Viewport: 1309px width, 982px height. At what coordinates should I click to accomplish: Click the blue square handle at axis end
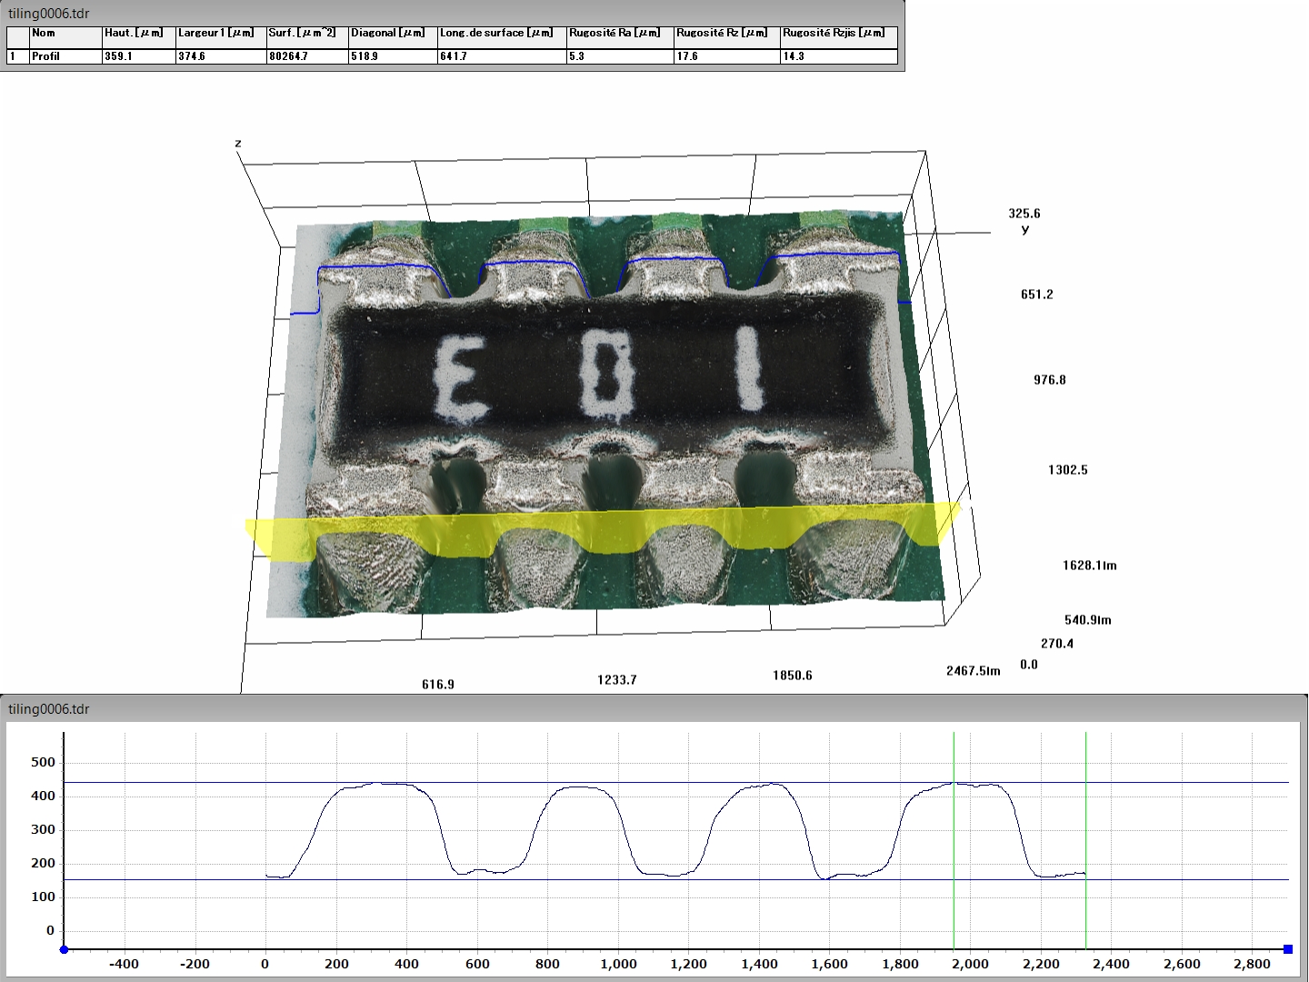(x=1287, y=949)
